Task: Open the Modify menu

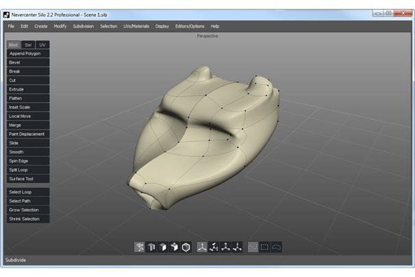Action: pos(60,26)
